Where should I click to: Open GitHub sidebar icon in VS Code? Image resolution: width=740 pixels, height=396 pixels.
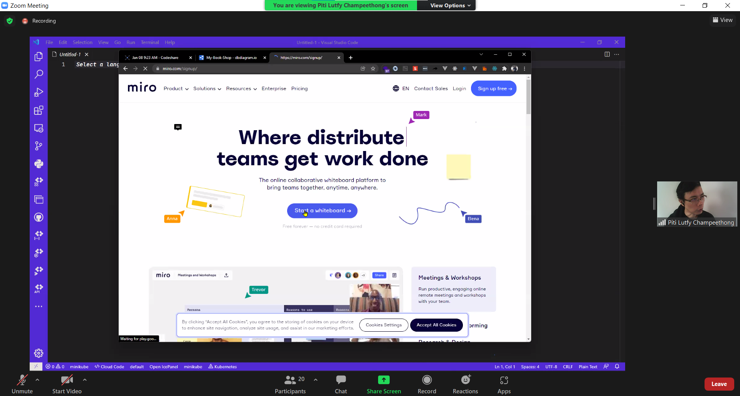click(39, 217)
